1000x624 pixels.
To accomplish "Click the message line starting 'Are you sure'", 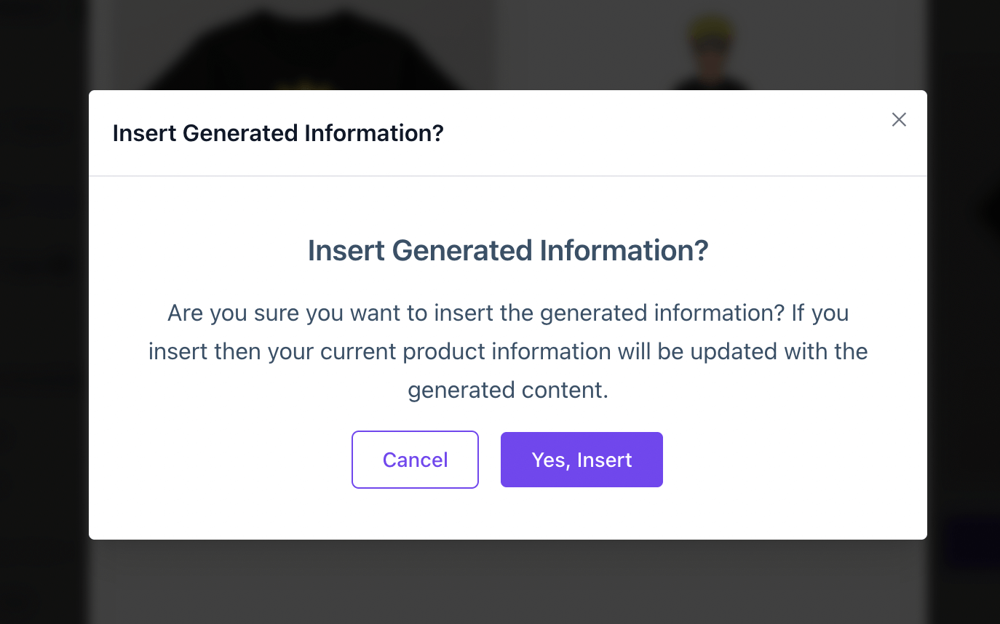I will tap(508, 313).
